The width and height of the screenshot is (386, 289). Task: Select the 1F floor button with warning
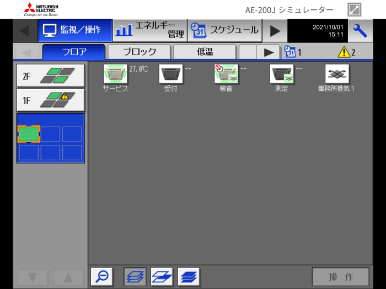tap(51, 100)
